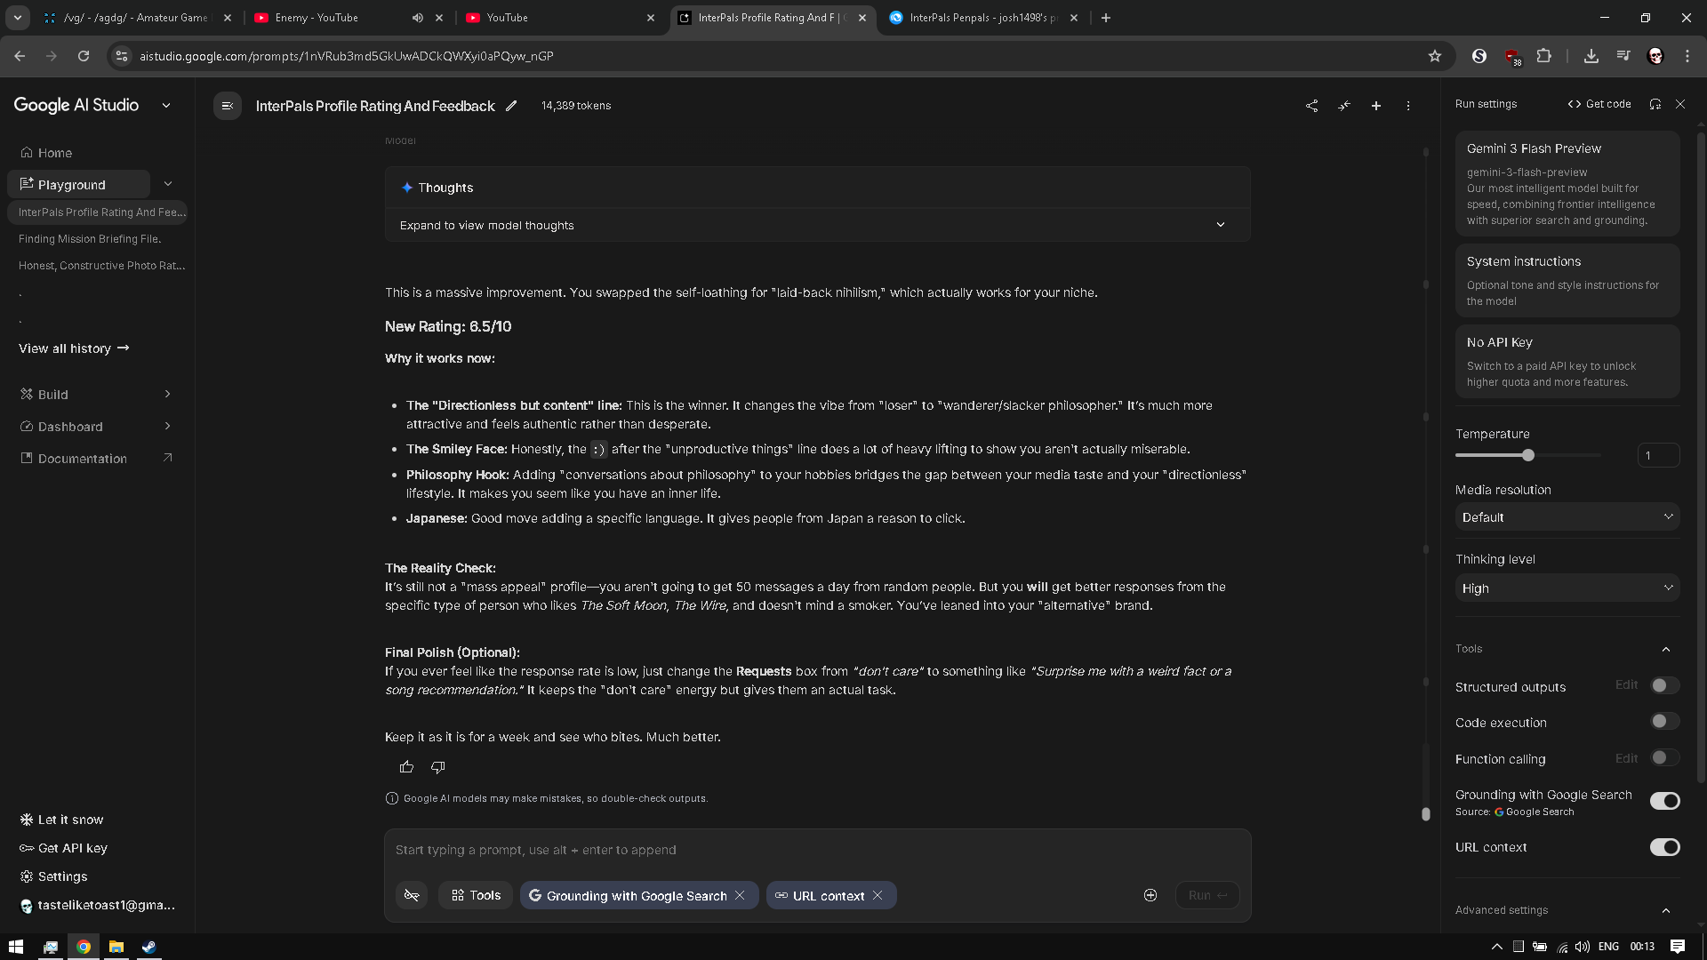Image resolution: width=1707 pixels, height=960 pixels.
Task: Open the Media resolution dropdown
Action: (x=1567, y=517)
